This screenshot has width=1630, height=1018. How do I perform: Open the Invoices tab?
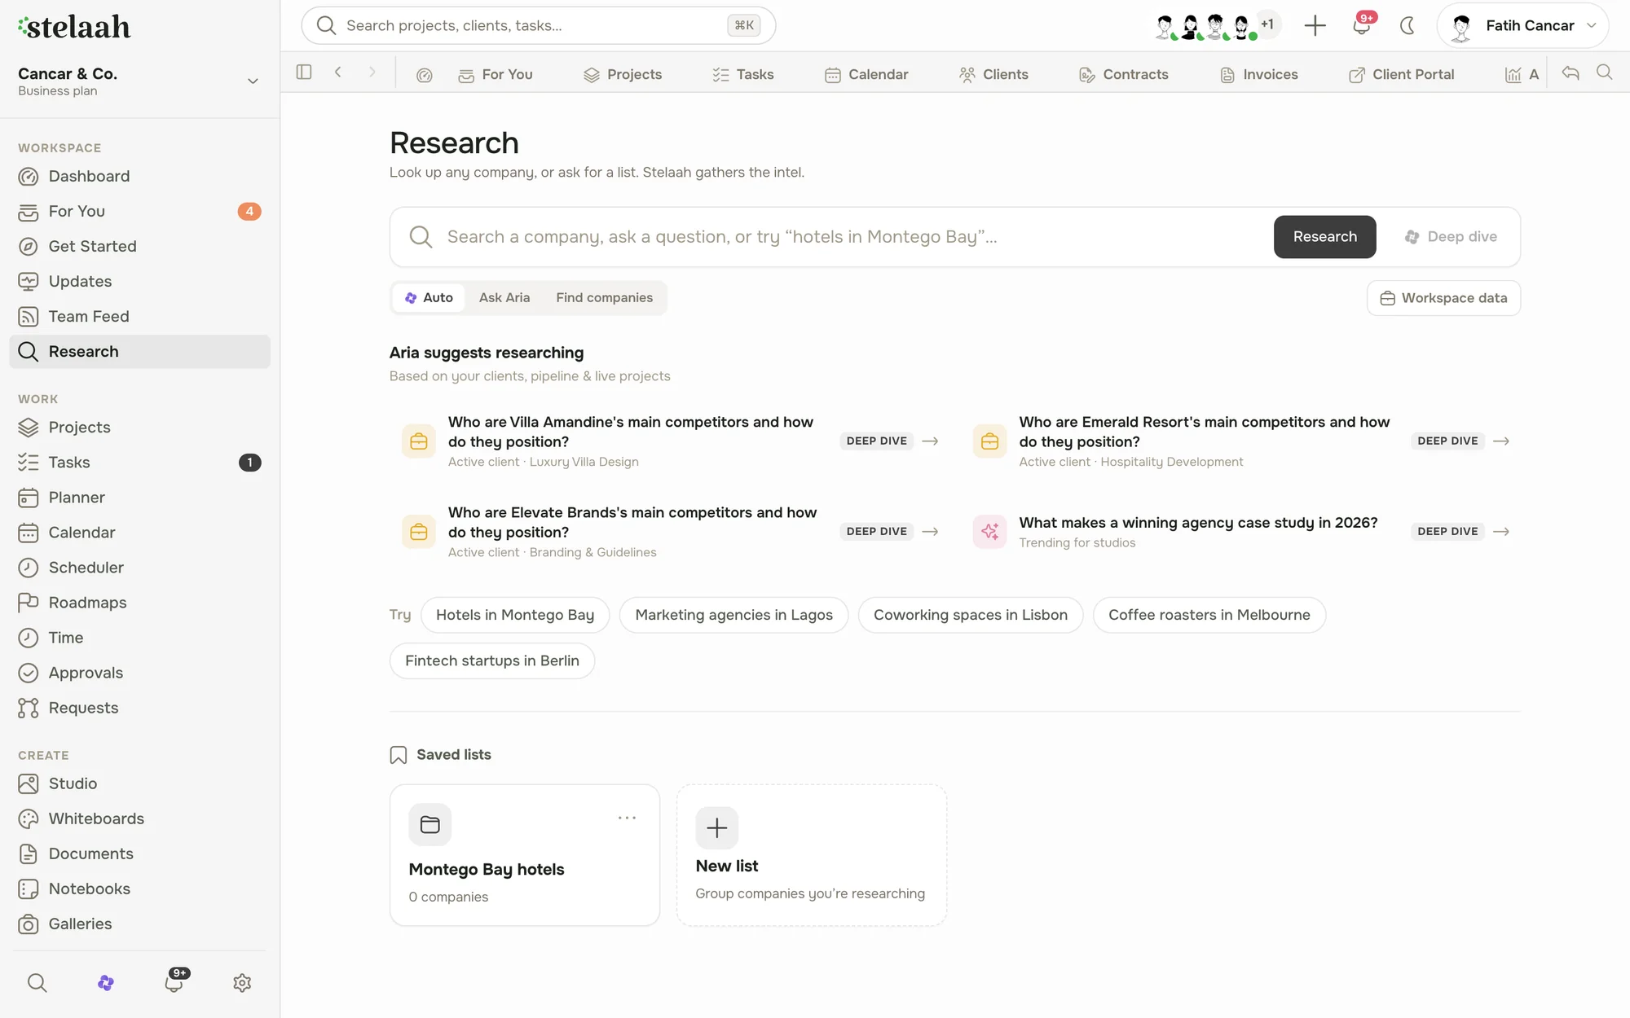point(1258,75)
